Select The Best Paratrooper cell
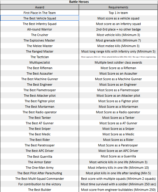Image resolution: width=158 pixels, height=192 pixels. pos(39,145)
